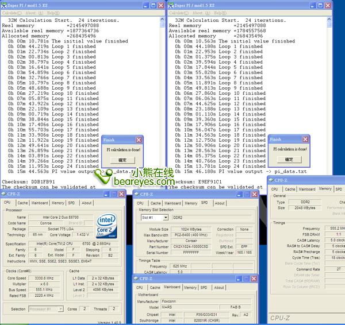Image resolution: width=345 pixels, height=325 pixels.
Task: Close the left Finish dialog
Action: pos(139,140)
